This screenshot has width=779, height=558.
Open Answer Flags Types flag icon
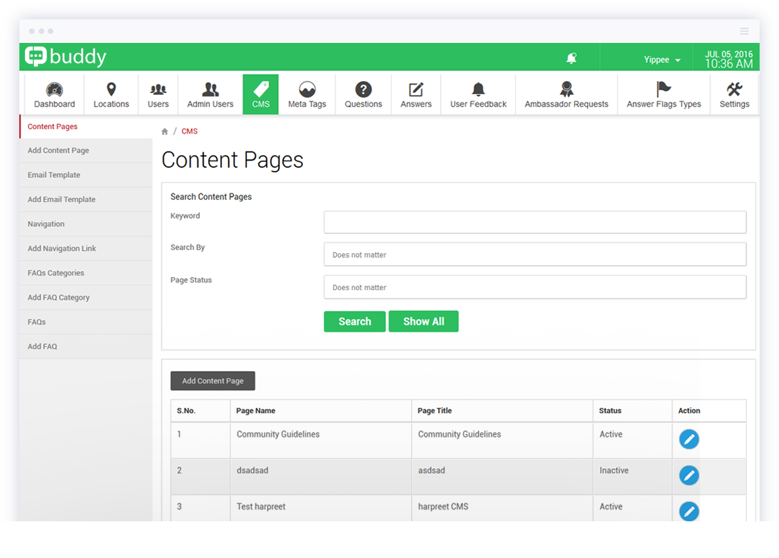(663, 90)
